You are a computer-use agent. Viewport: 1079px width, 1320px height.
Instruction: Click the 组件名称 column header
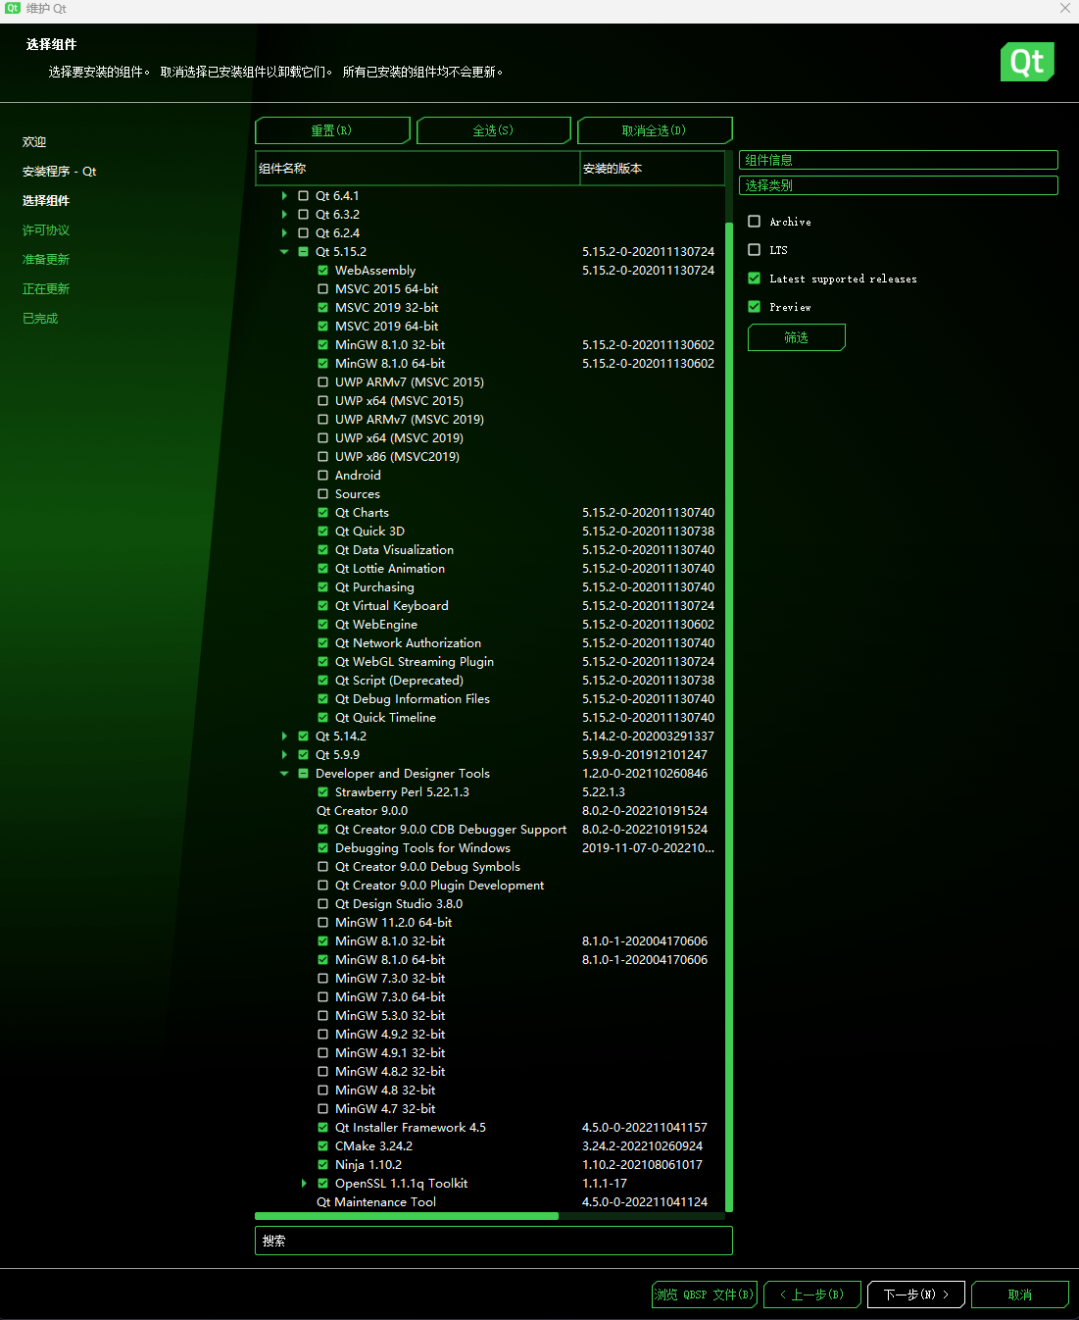coord(417,169)
